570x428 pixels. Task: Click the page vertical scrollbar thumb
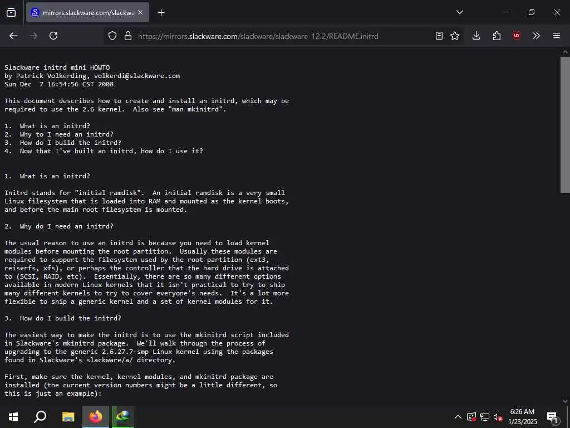[x=566, y=125]
